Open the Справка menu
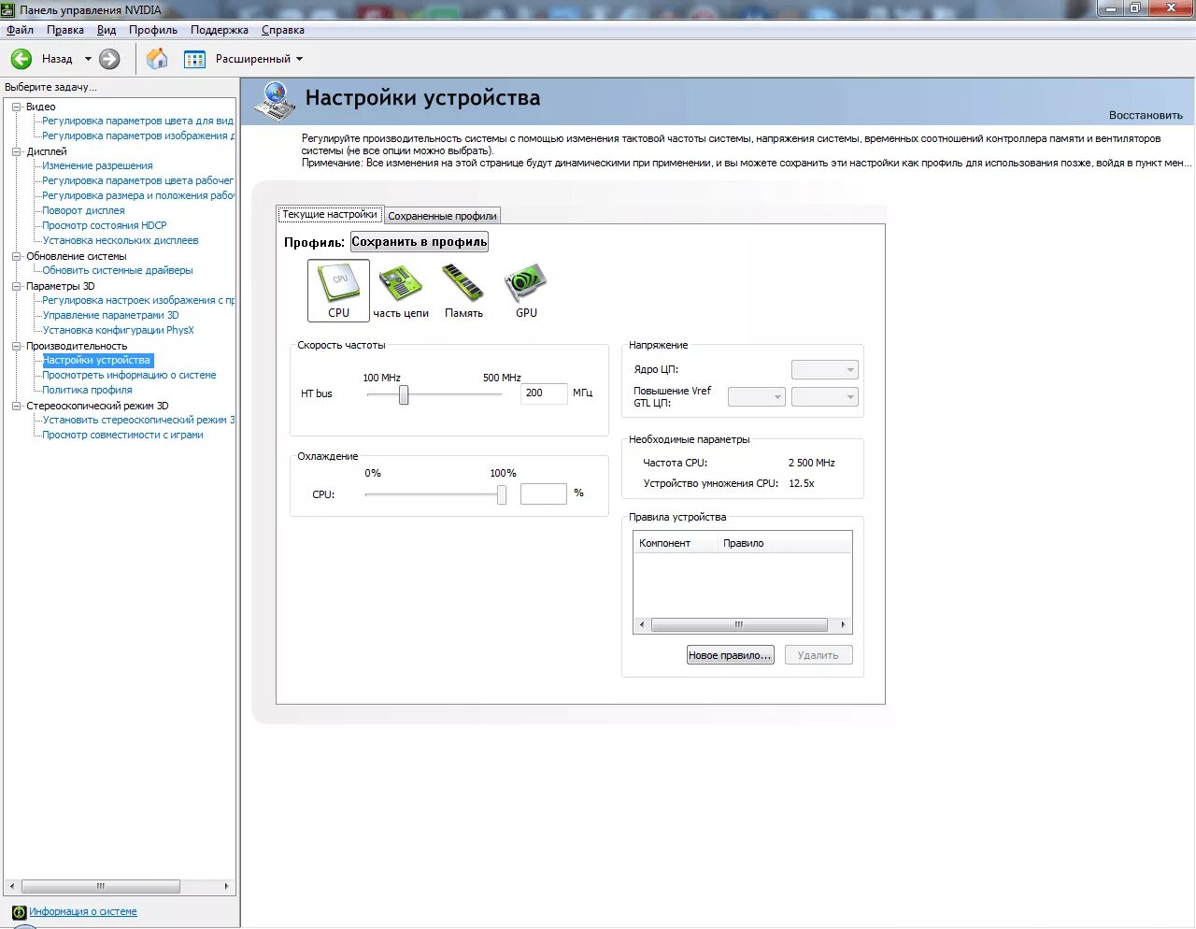The image size is (1196, 929). pos(283,30)
